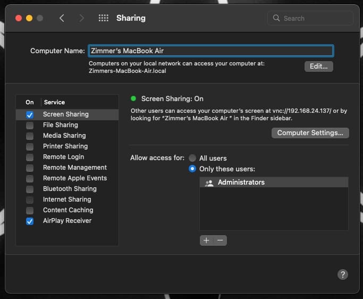Viewport: 363px width, 299px height.
Task: Select the Administrators group icon
Action: 209,183
